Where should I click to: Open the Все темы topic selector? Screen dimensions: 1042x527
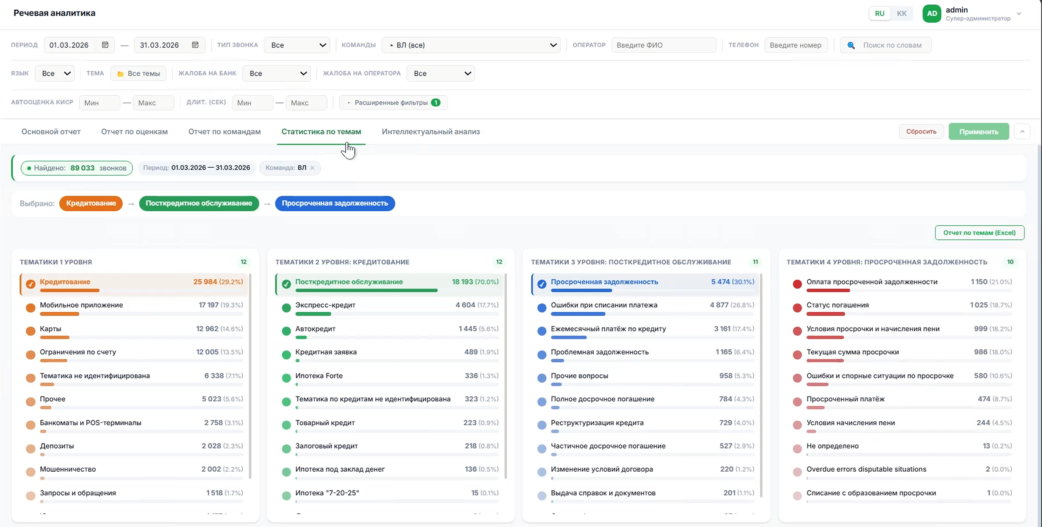[138, 73]
